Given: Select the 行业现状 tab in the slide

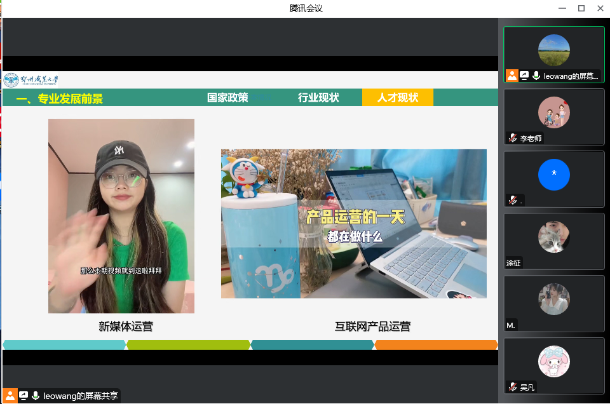Looking at the screenshot, I should pyautogui.click(x=318, y=98).
